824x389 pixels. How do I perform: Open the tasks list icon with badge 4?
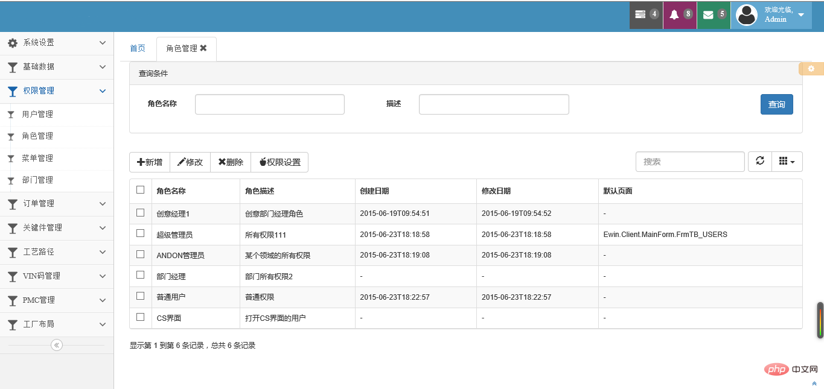click(646, 14)
